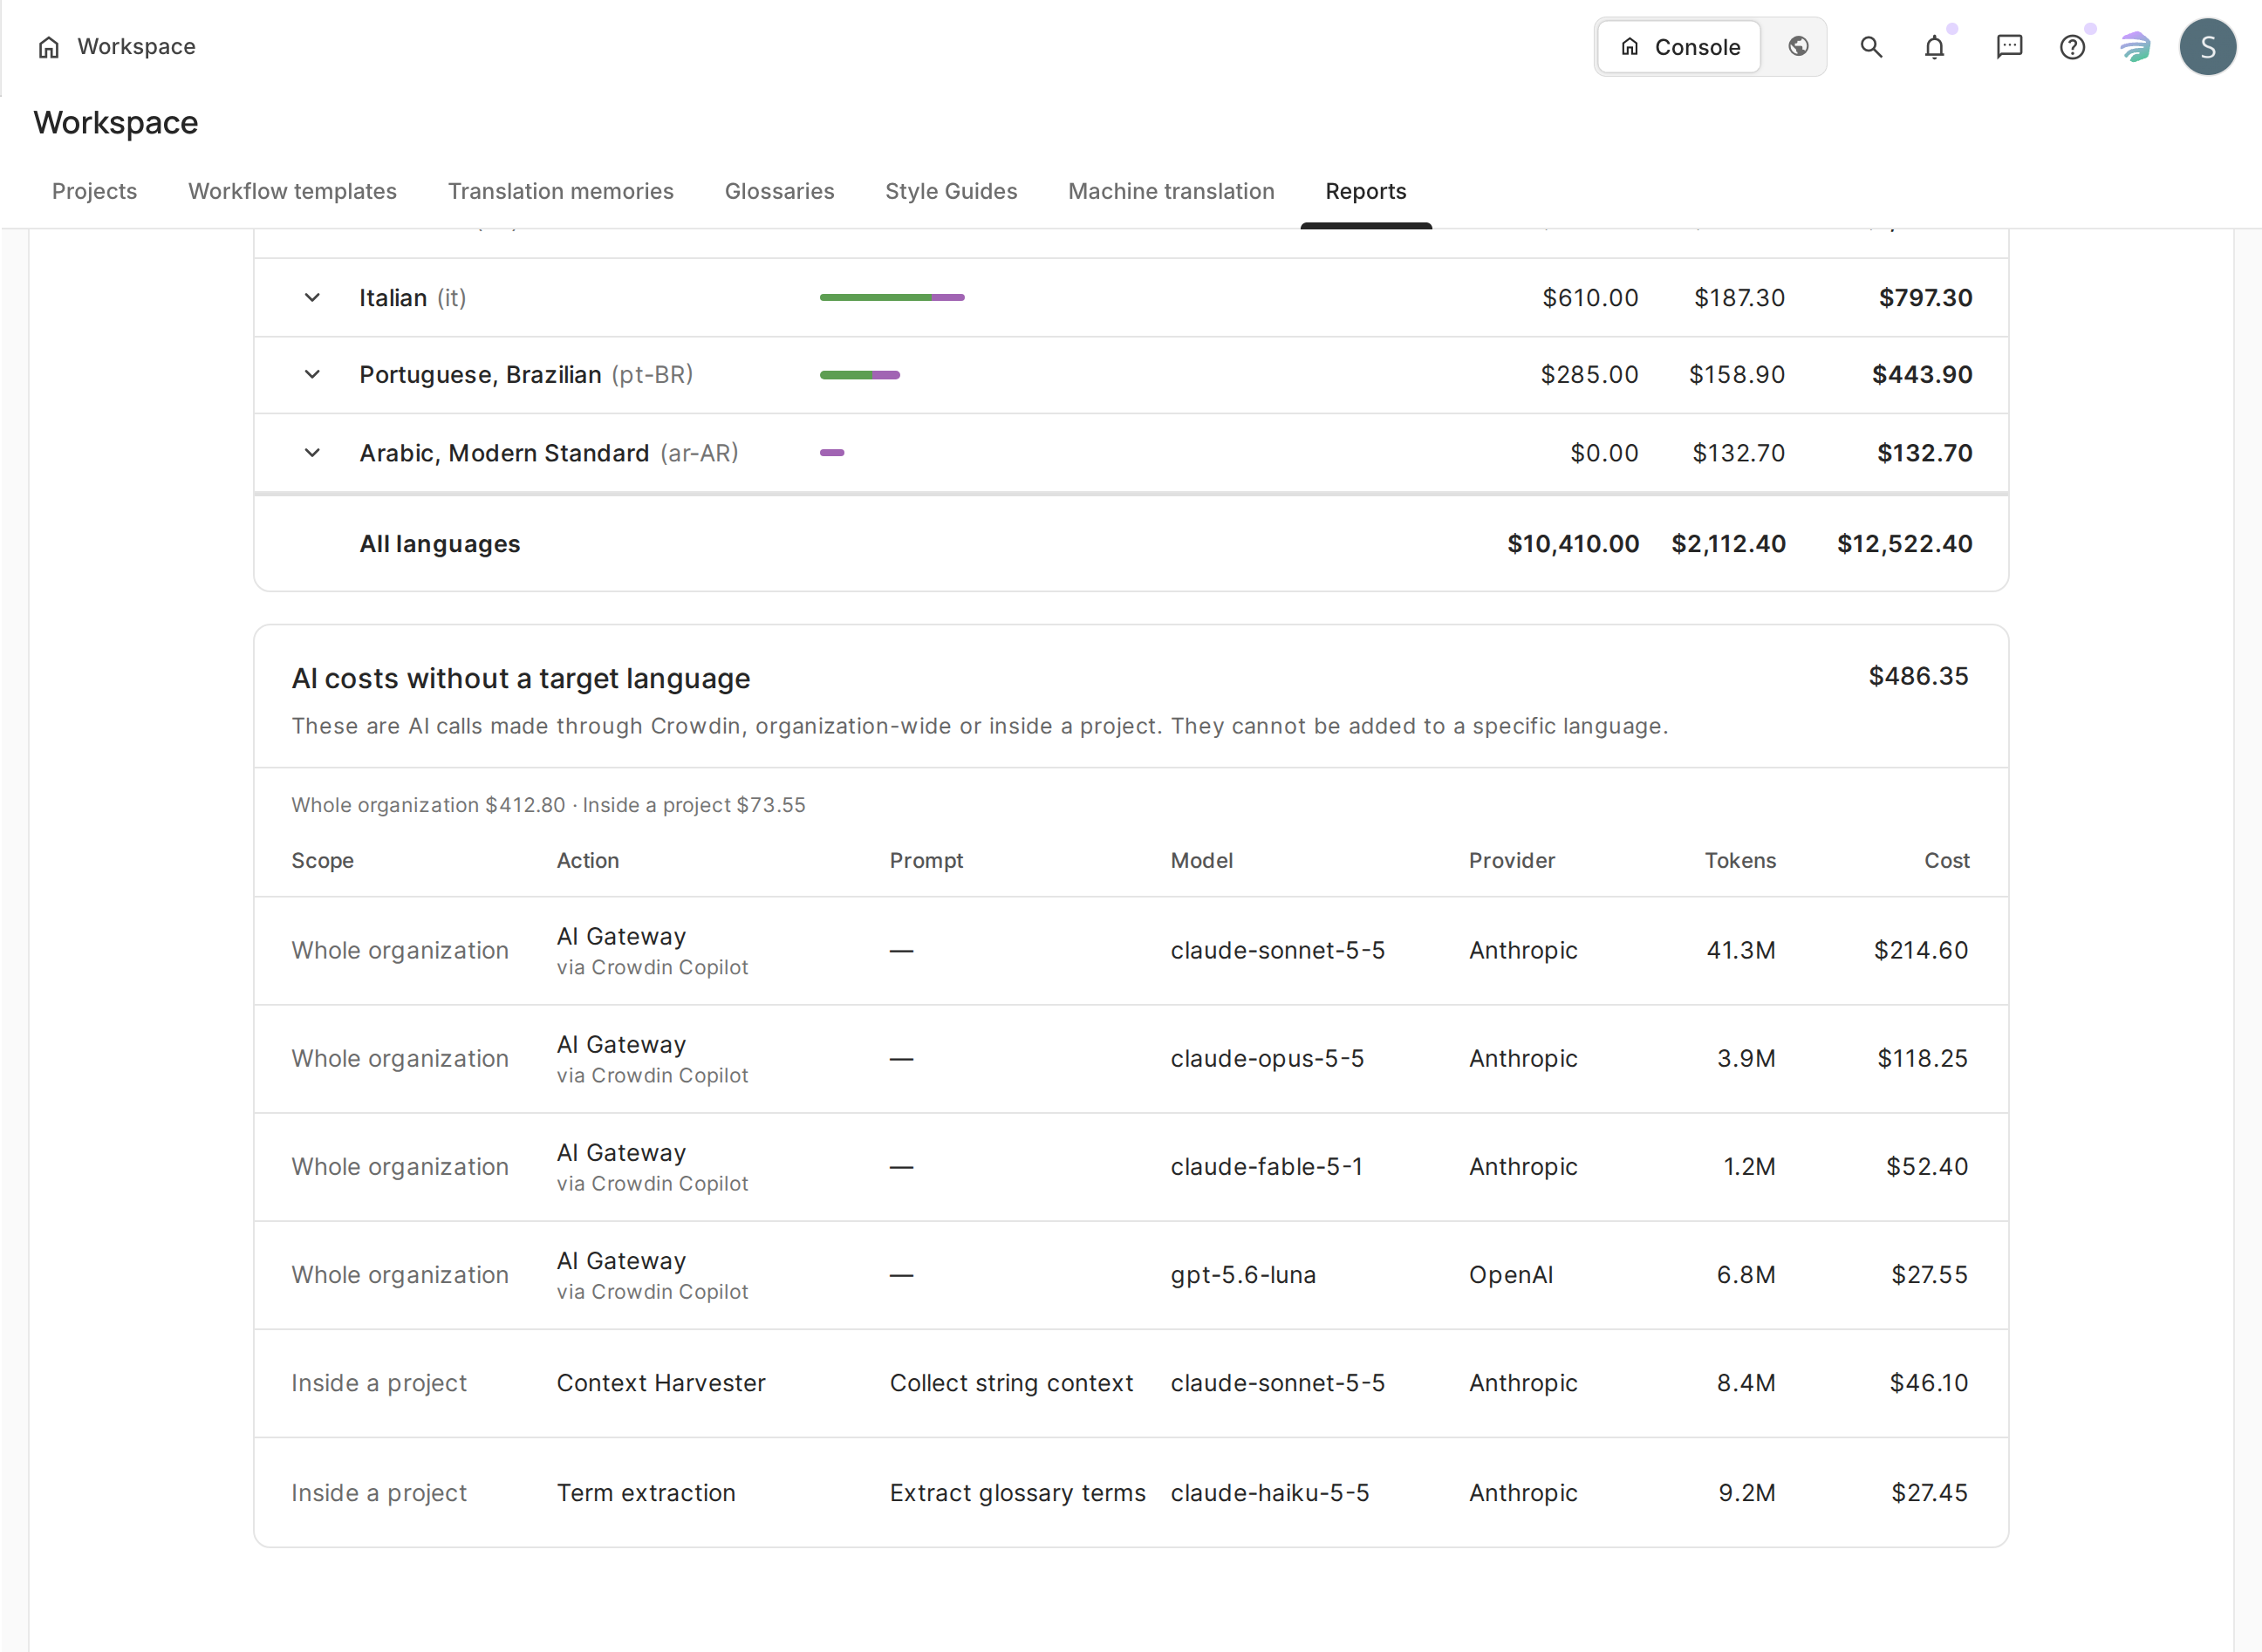Click the Model column header

tap(1202, 861)
